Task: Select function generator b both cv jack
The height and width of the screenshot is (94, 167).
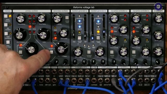Action: tap(107, 72)
